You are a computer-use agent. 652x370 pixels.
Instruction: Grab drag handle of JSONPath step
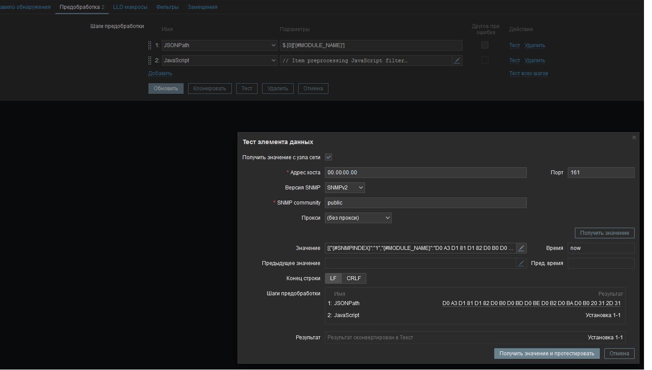click(150, 45)
